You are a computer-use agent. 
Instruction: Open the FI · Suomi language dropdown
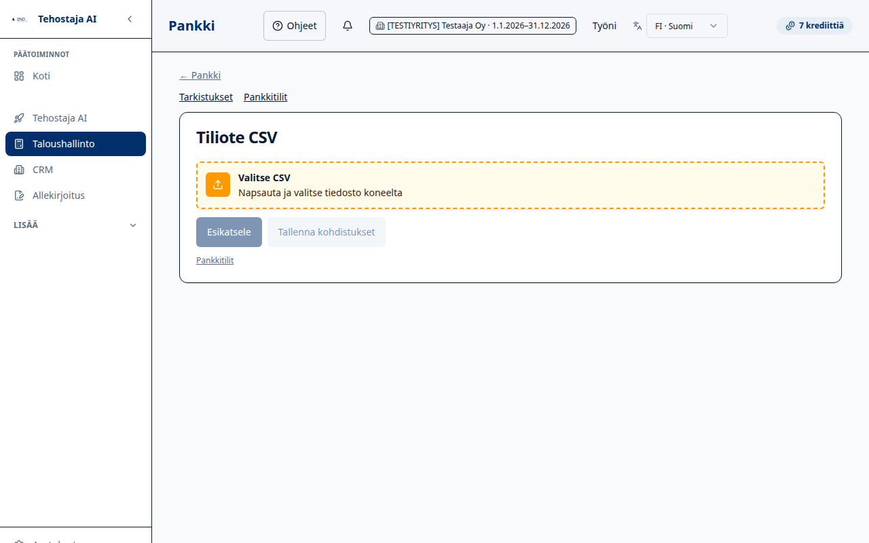pos(687,26)
